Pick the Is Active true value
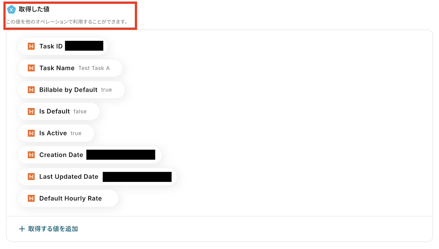439x249 pixels. [76, 133]
